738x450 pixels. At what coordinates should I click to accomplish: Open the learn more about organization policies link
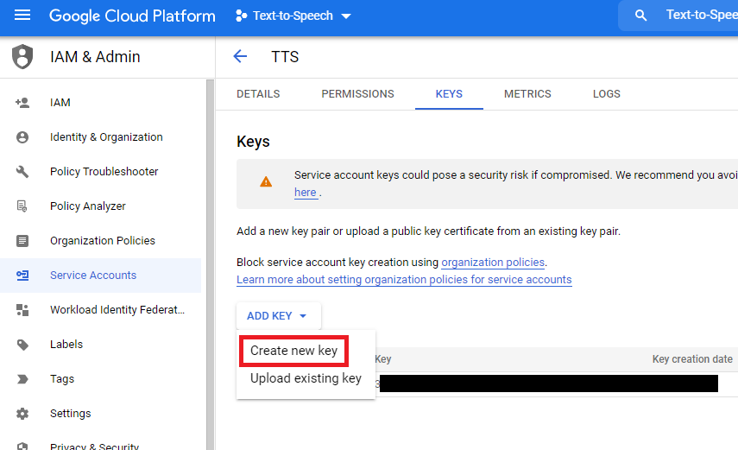click(404, 280)
